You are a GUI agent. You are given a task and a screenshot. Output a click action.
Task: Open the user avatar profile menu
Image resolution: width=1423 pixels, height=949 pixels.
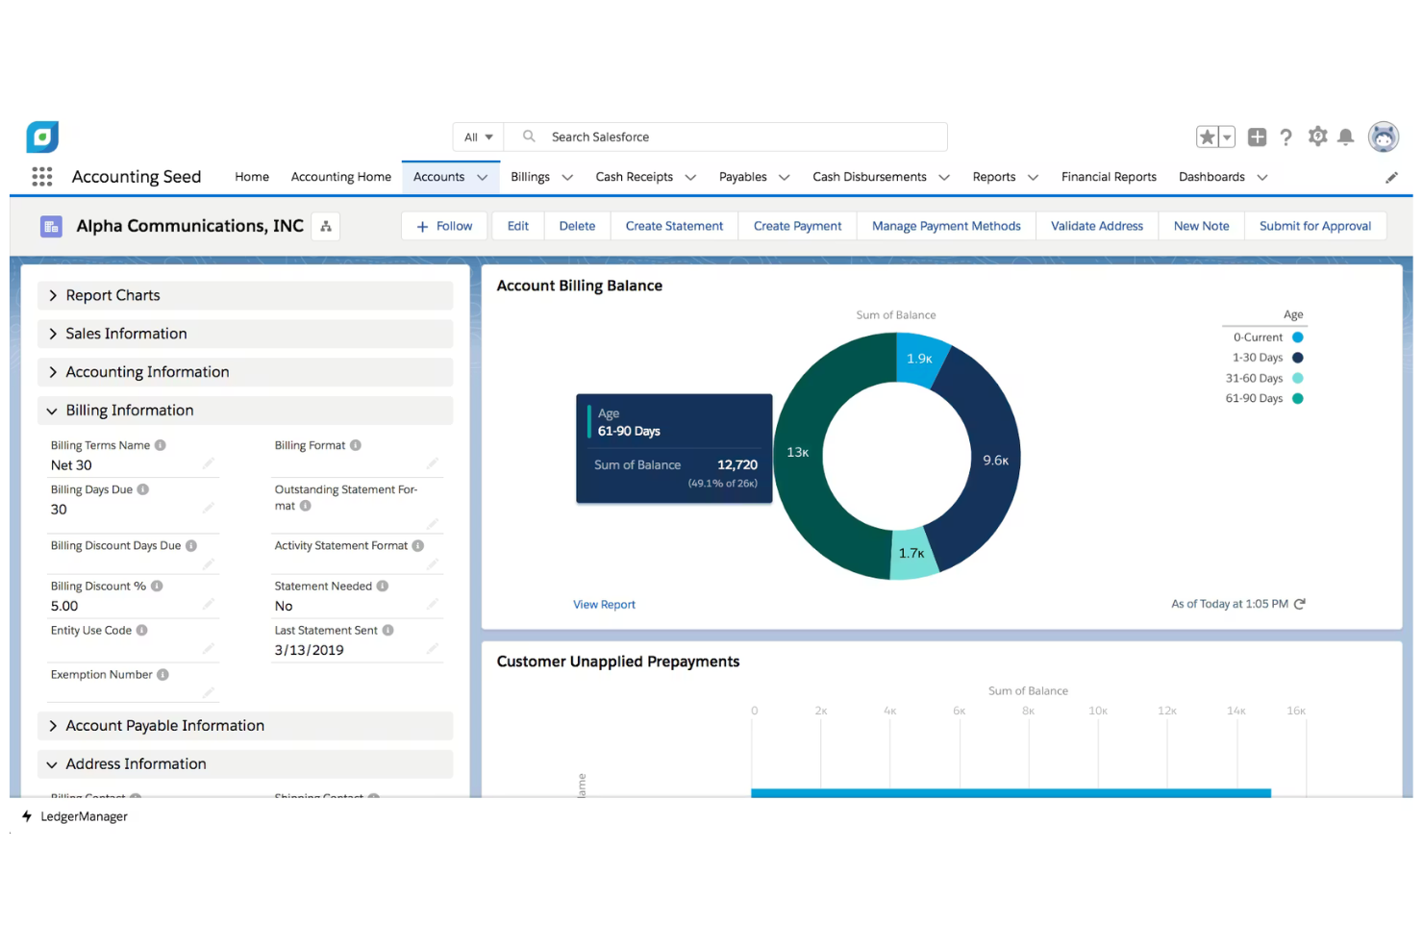point(1383,137)
